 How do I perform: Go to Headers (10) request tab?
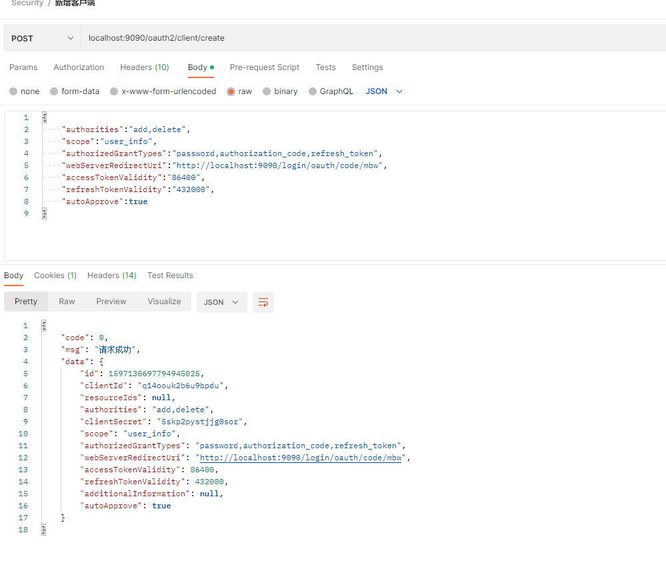(144, 67)
